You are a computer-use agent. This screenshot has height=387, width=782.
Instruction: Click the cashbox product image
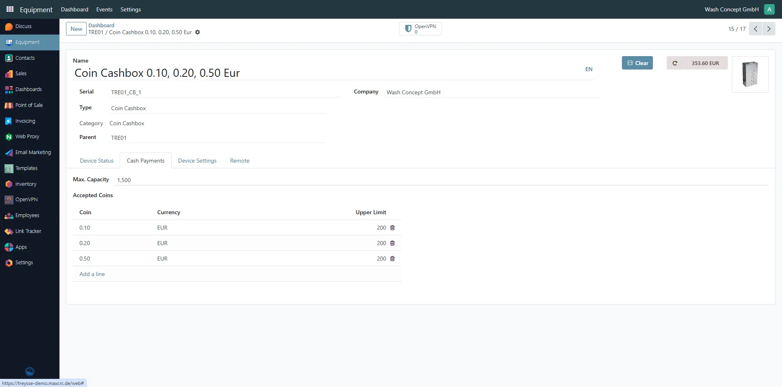tap(750, 74)
